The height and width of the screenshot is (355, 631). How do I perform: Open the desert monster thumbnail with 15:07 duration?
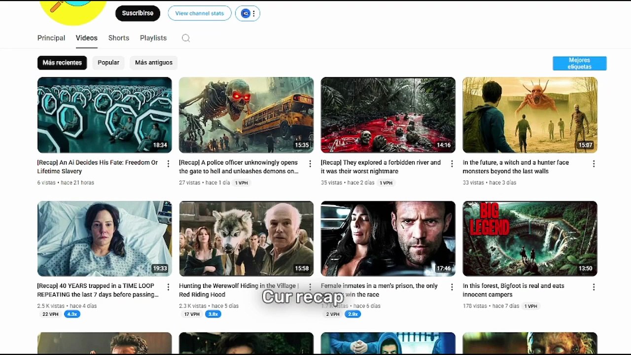pyautogui.click(x=530, y=115)
